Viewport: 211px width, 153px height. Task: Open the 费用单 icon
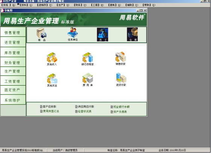[x=88, y=80]
